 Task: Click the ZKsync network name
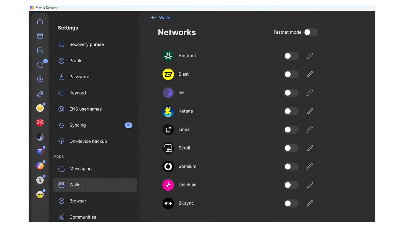(186, 203)
